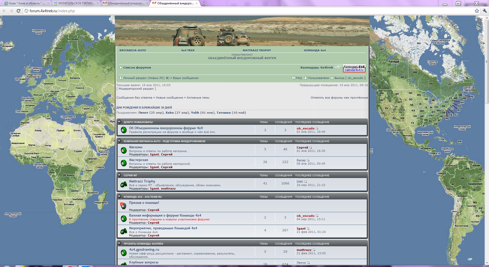
Task: Open the Chrome wrench settings menu
Action: (x=484, y=11)
